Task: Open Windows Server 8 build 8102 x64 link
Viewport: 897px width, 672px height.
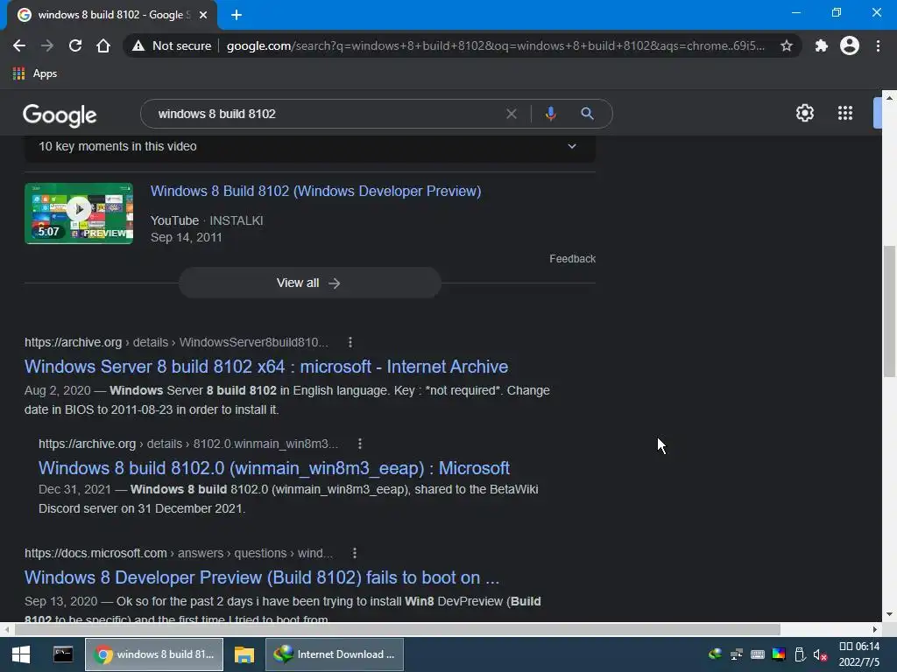Action: point(266,367)
